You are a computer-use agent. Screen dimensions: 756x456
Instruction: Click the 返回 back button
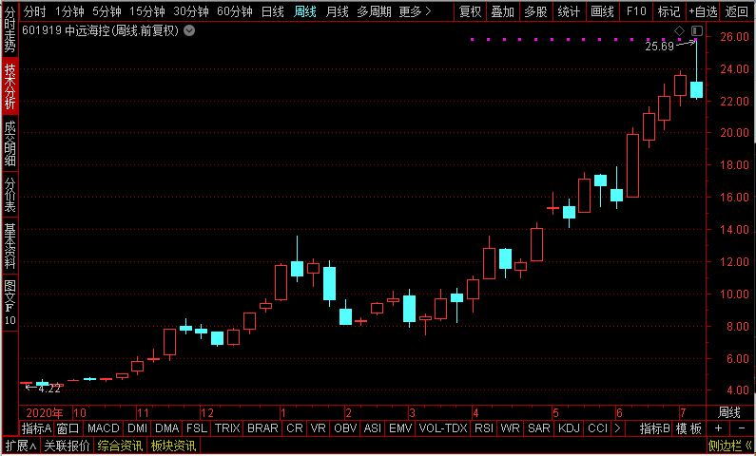[737, 11]
